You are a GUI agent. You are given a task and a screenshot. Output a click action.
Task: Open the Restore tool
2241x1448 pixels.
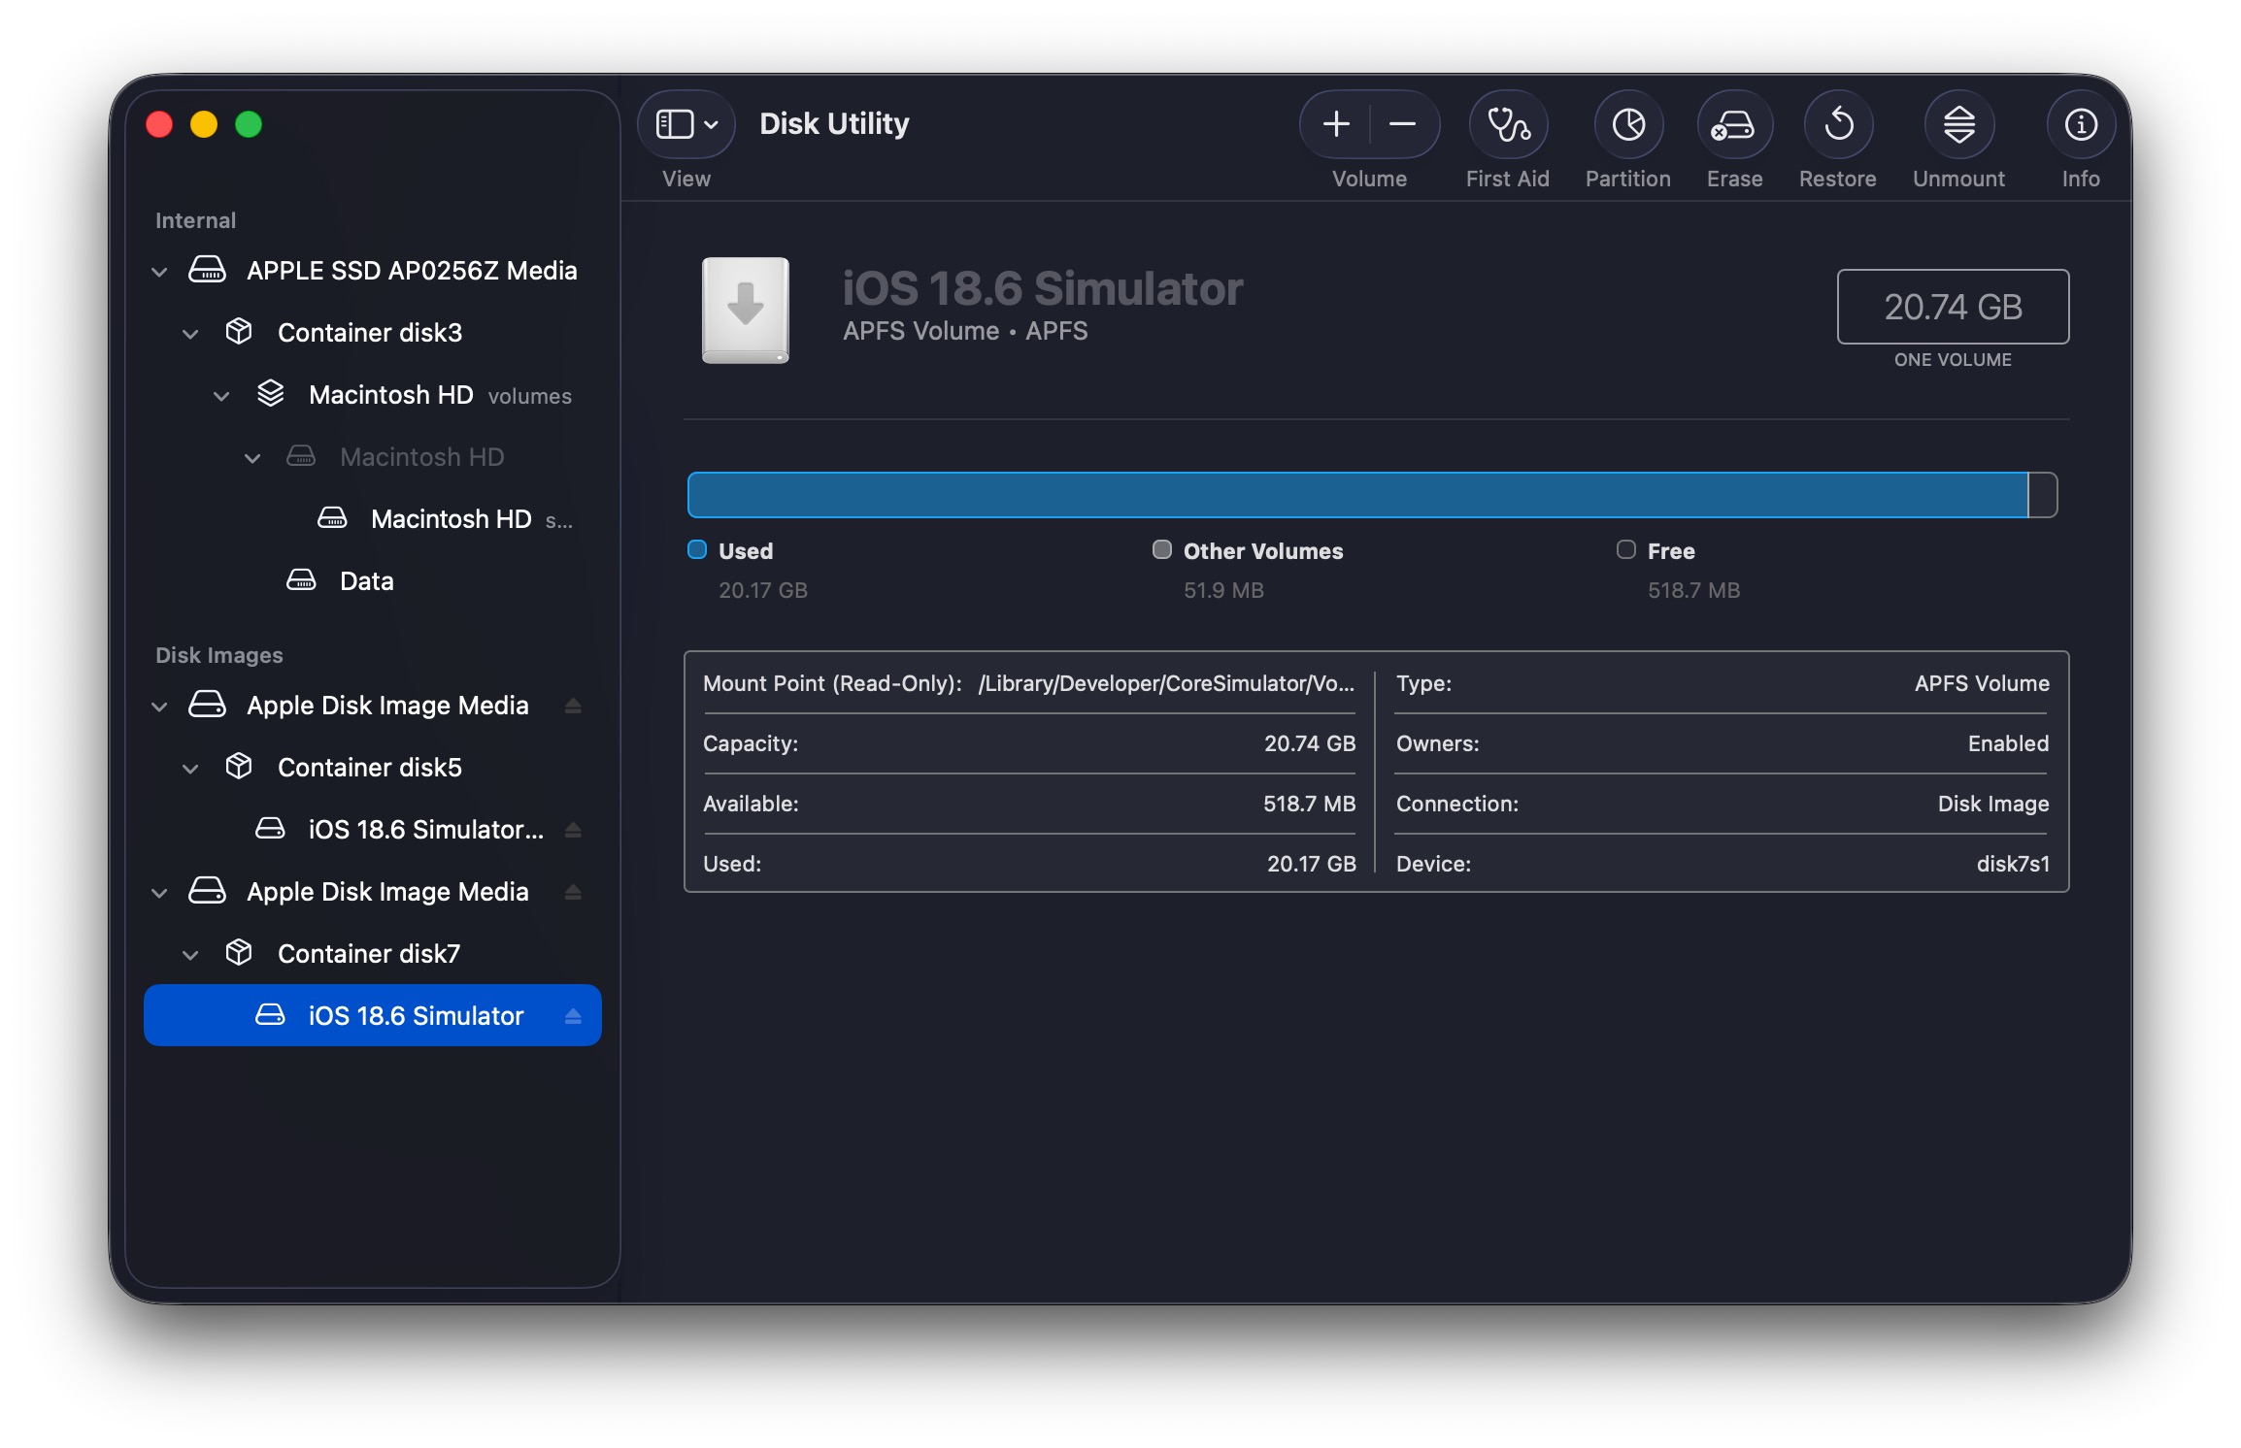(x=1838, y=124)
